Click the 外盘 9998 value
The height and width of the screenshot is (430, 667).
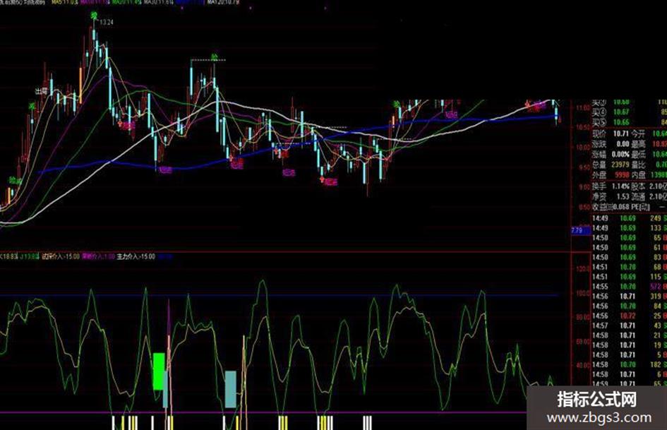(x=621, y=174)
